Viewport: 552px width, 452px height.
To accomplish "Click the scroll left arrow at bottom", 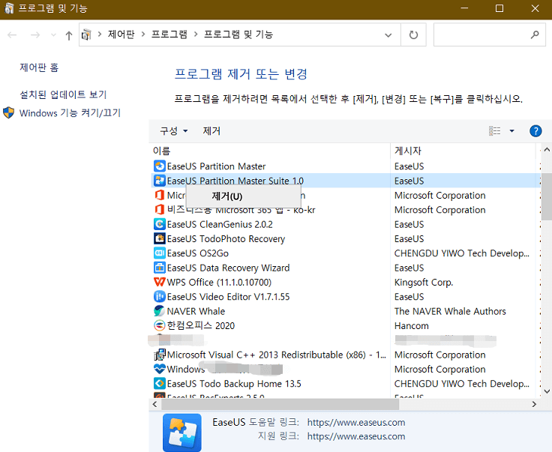I will (155, 404).
